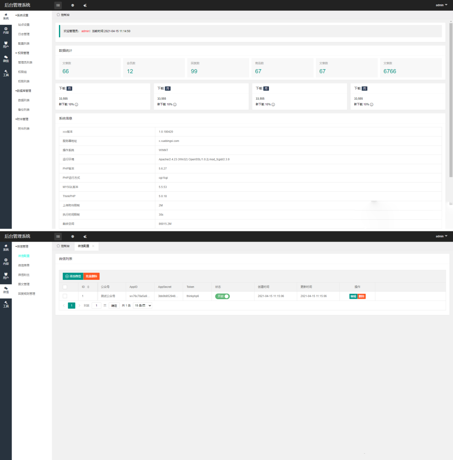Viewport: 453px width, 460px height.
Task: Open the 15 条/页 page size dropdown
Action: (142, 305)
